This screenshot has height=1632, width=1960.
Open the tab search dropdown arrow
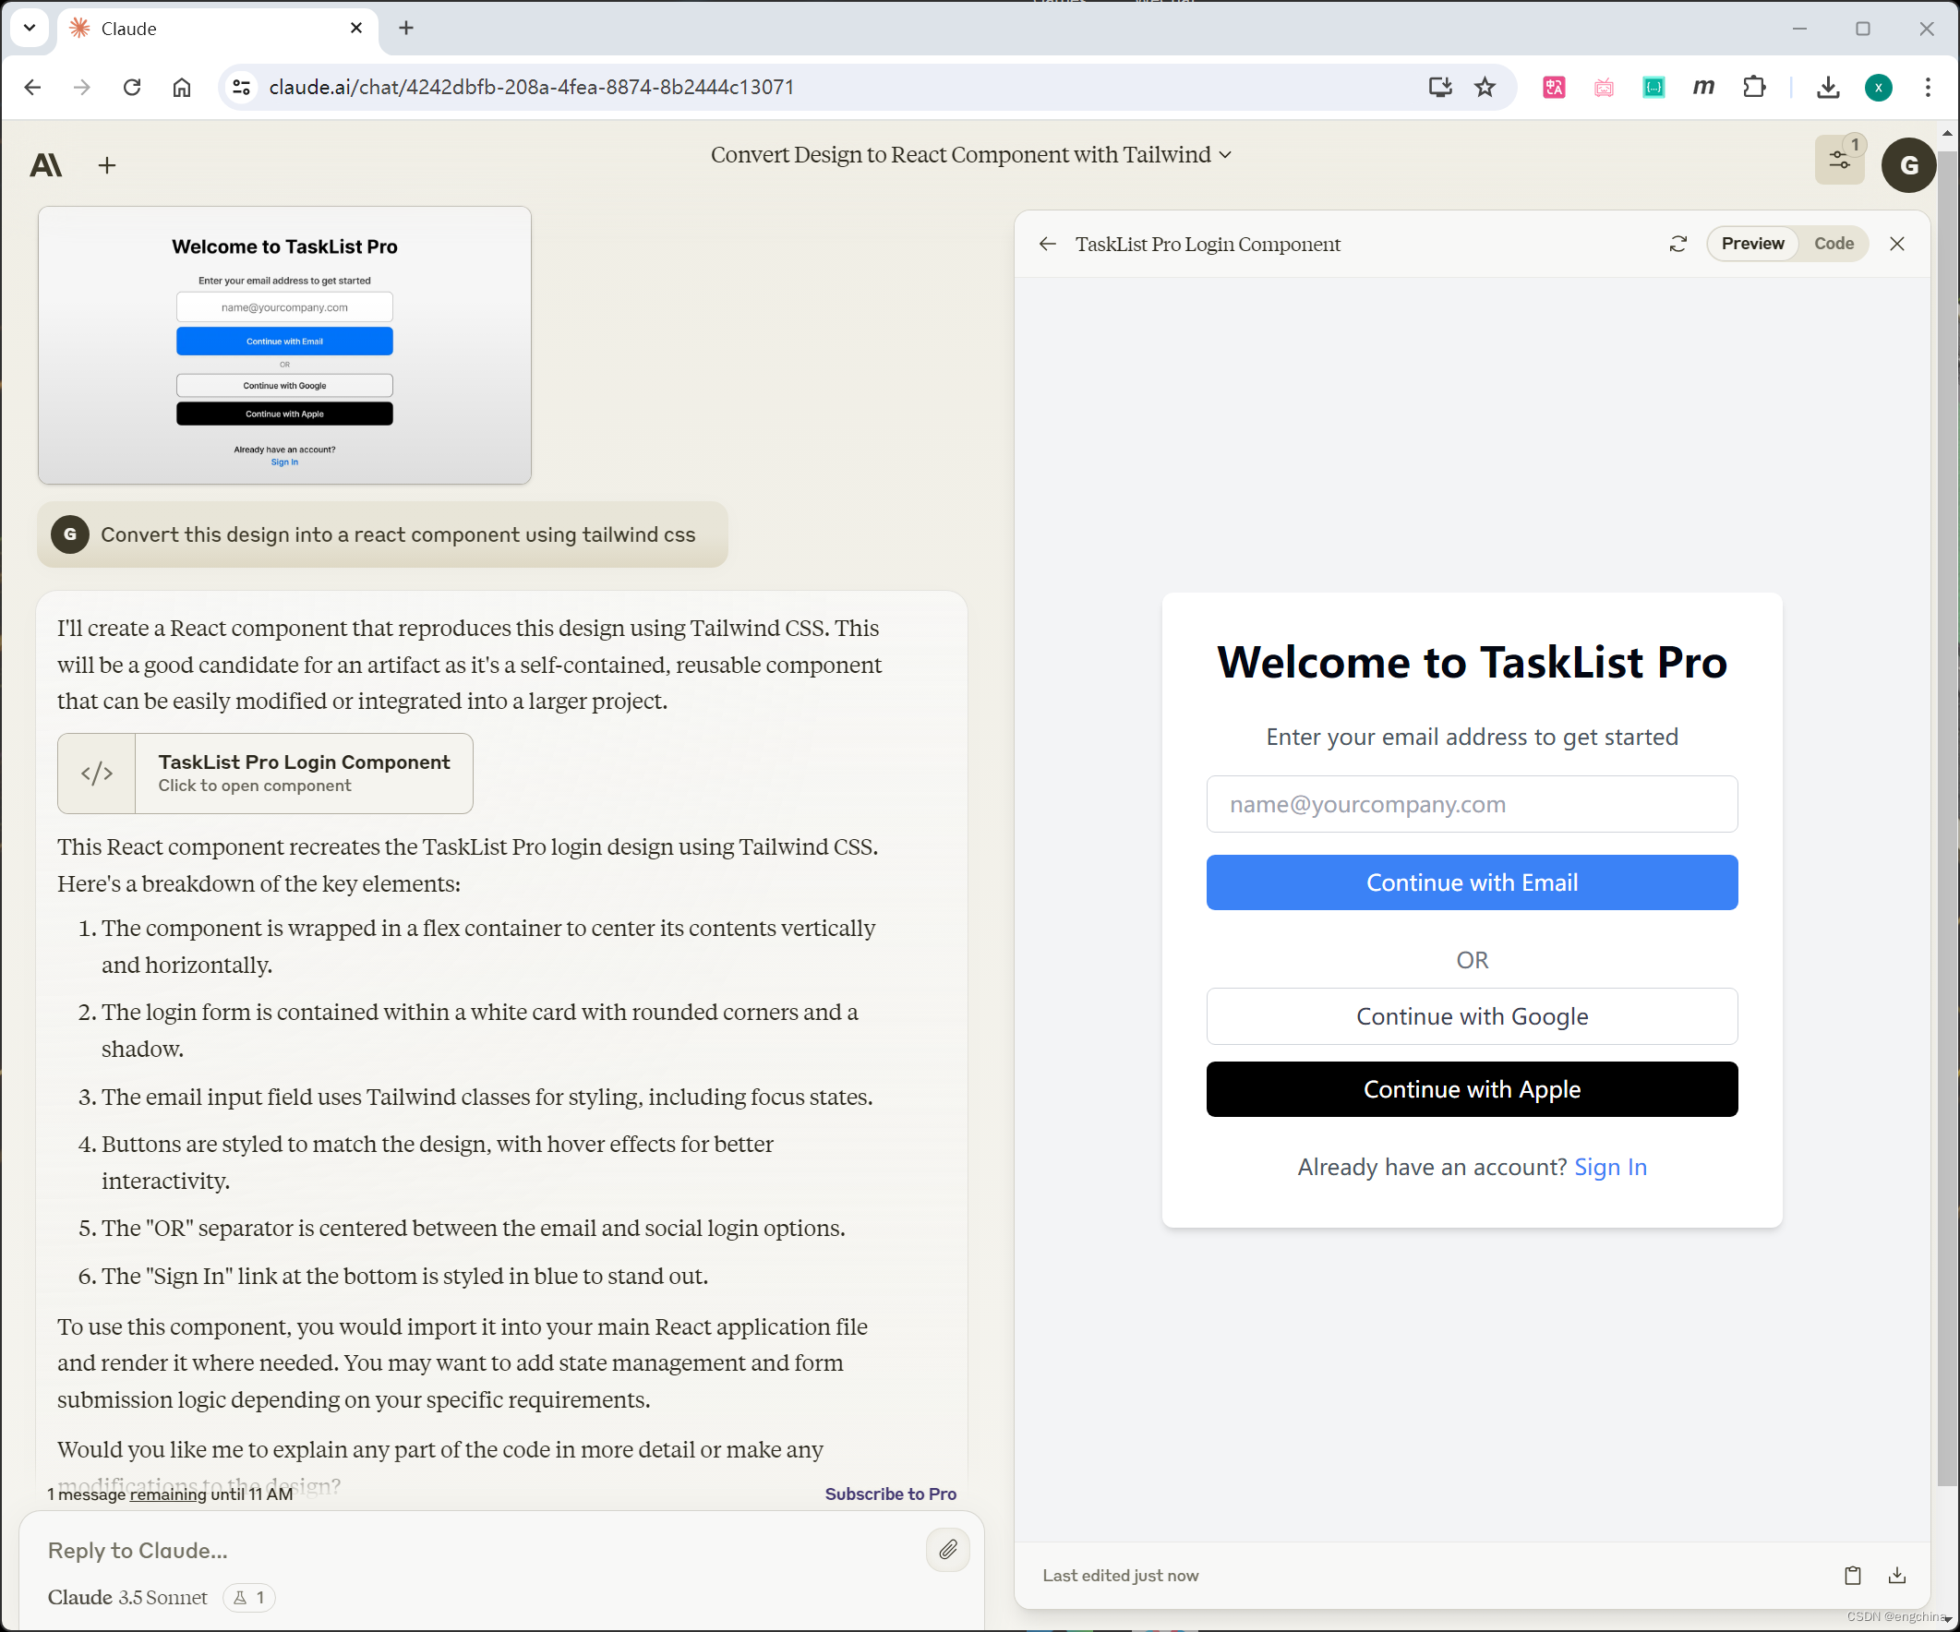click(29, 28)
